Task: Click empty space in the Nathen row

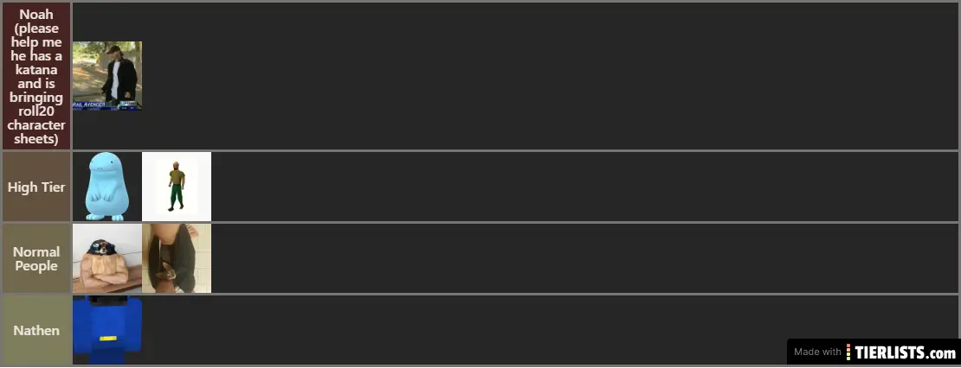Action: point(433,330)
